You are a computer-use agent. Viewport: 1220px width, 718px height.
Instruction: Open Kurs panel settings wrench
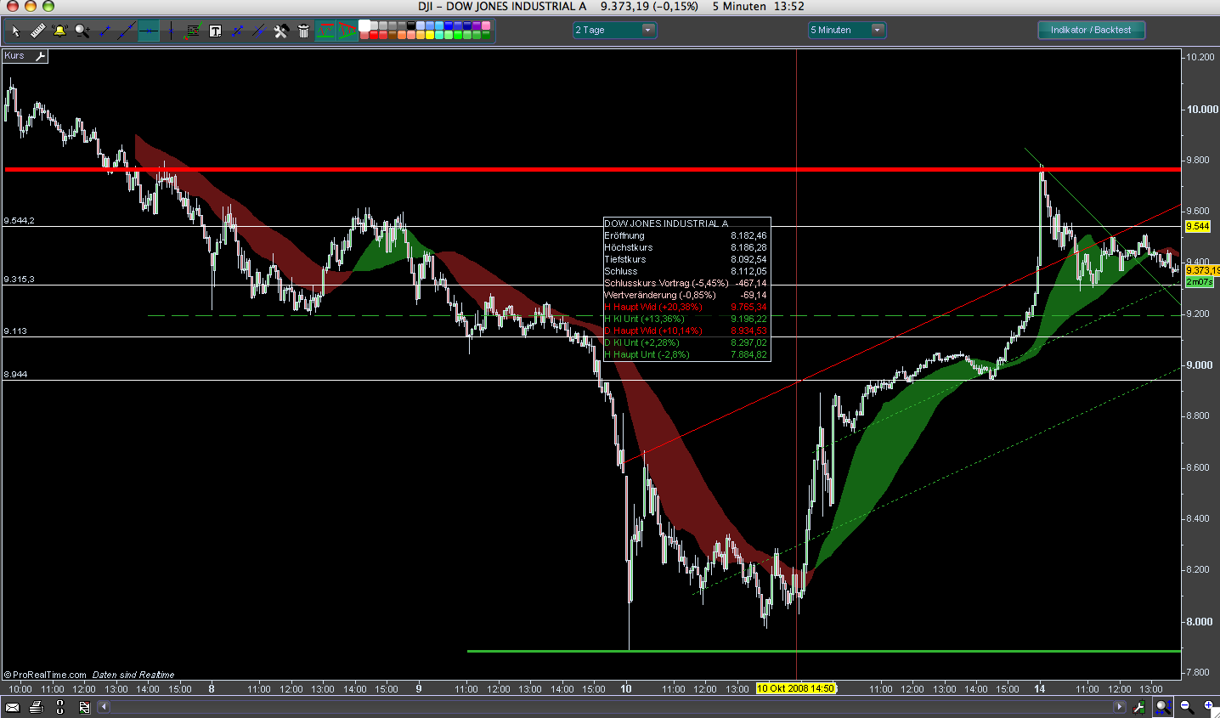click(x=40, y=56)
